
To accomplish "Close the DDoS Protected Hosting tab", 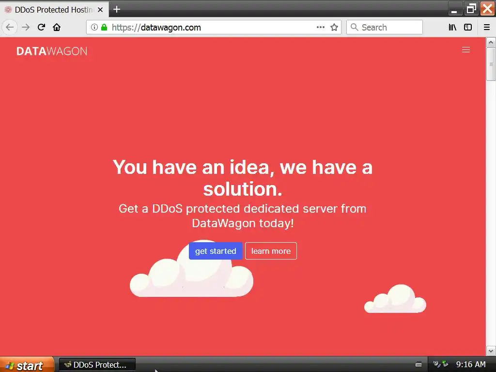I will click(x=100, y=10).
